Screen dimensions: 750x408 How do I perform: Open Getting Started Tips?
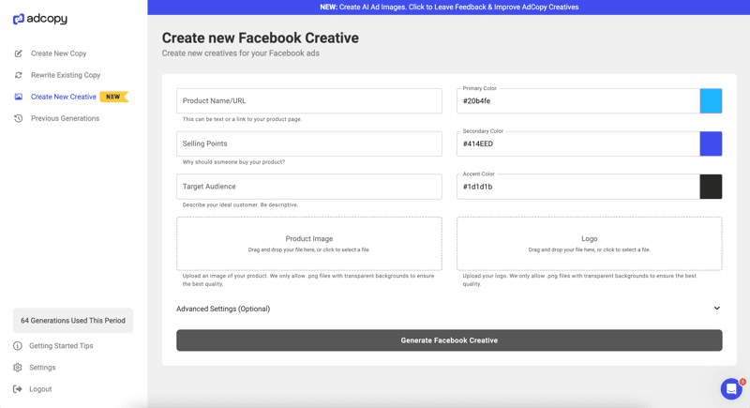pyautogui.click(x=61, y=346)
